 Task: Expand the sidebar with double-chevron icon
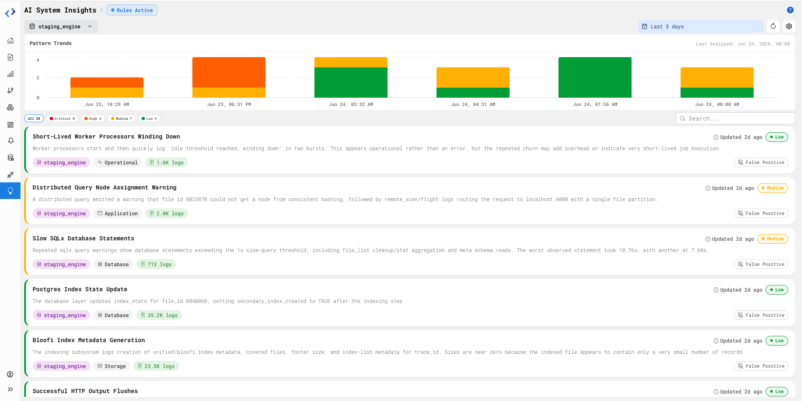coord(10,389)
